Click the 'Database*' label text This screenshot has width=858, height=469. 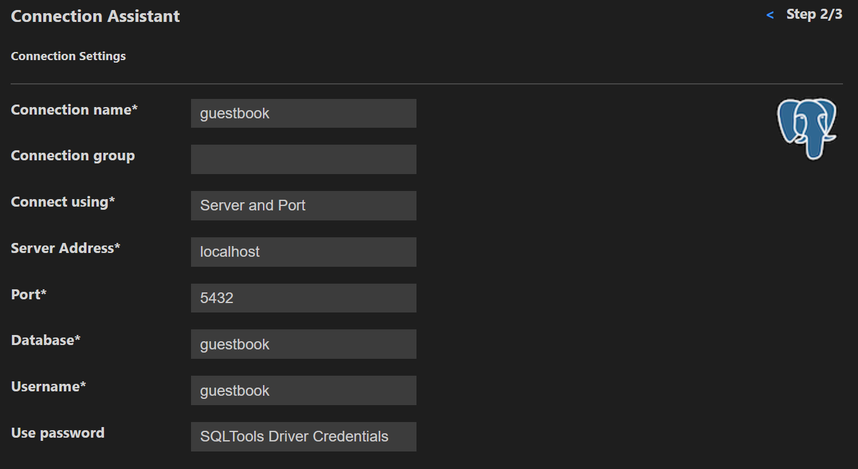[46, 340]
